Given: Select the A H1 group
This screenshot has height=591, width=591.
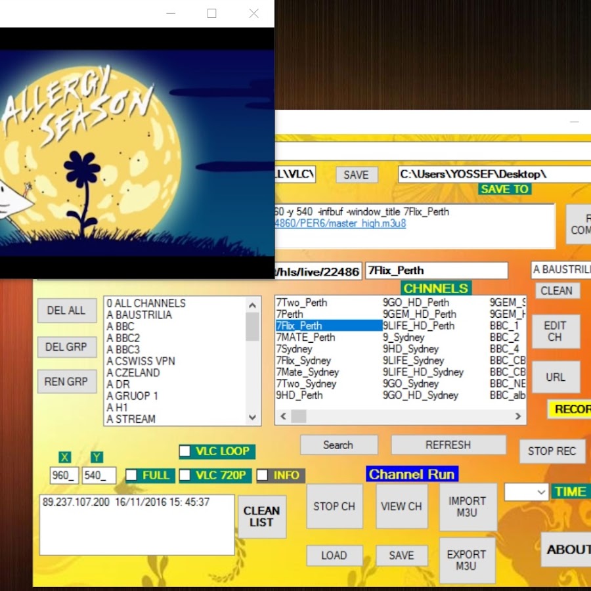Looking at the screenshot, I should [118, 407].
